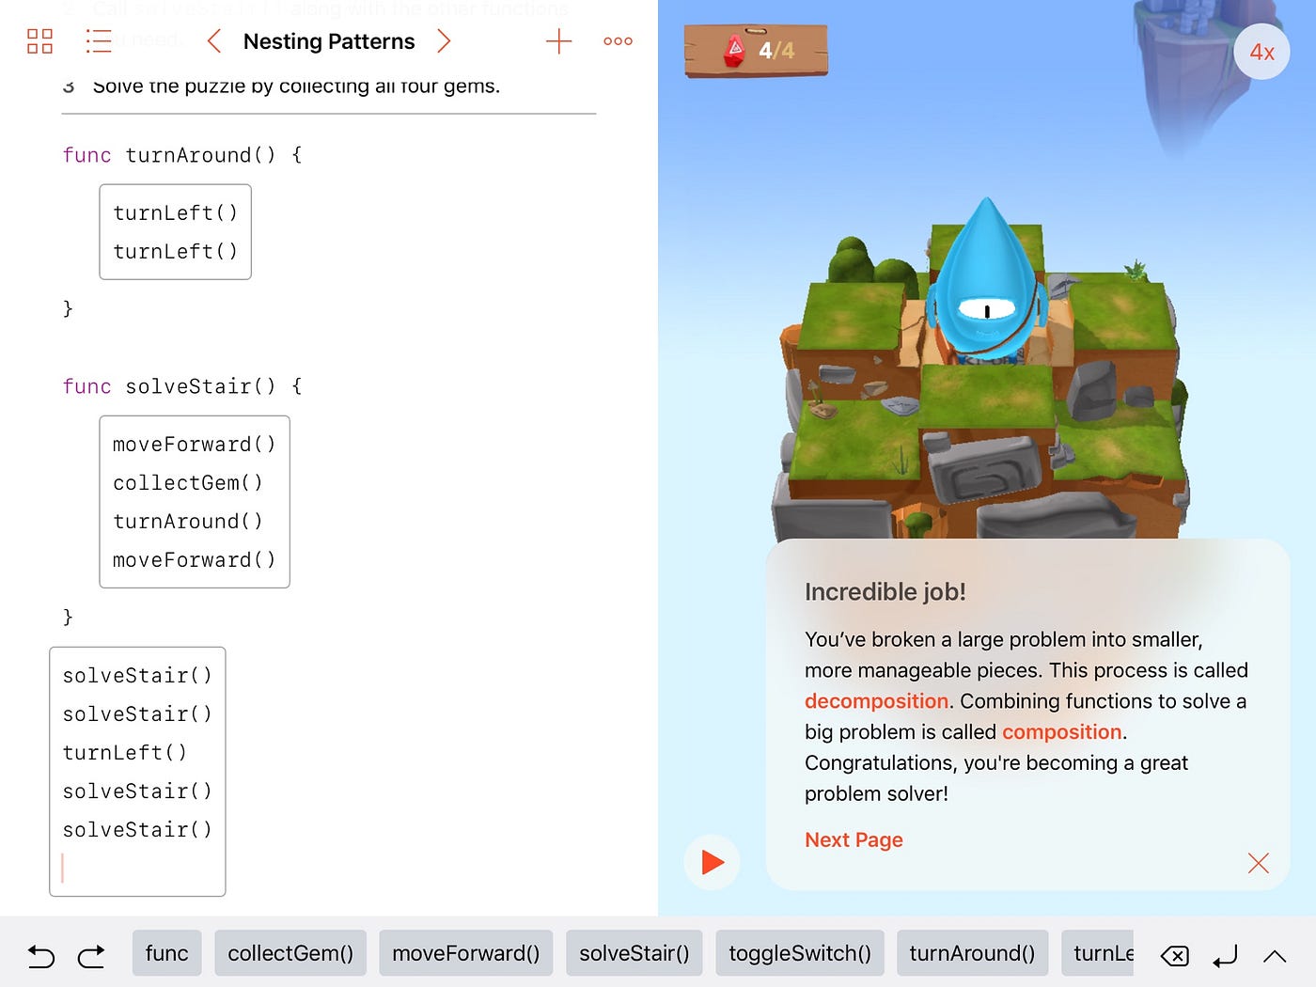Viewport: 1316px width, 987px height.
Task: Close the Incredible job congratulations popup
Action: tap(1259, 863)
